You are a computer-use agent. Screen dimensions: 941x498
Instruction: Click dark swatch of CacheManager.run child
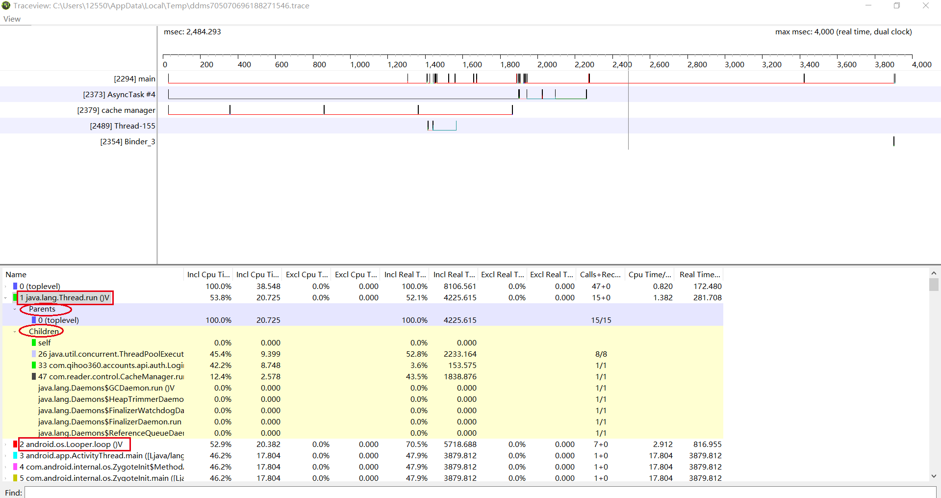pyautogui.click(x=34, y=376)
